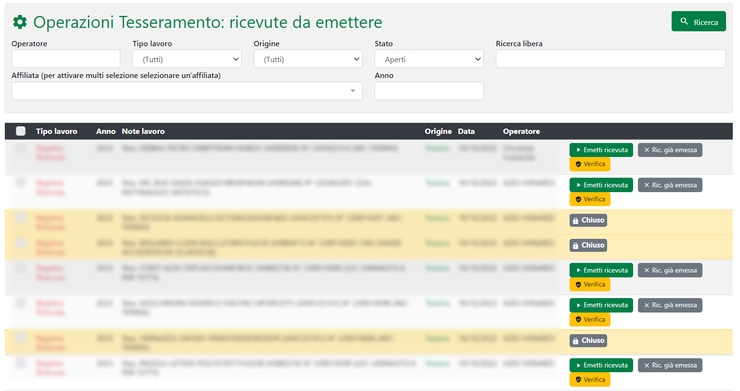Click into the Ricerca libera text field

click(610, 59)
